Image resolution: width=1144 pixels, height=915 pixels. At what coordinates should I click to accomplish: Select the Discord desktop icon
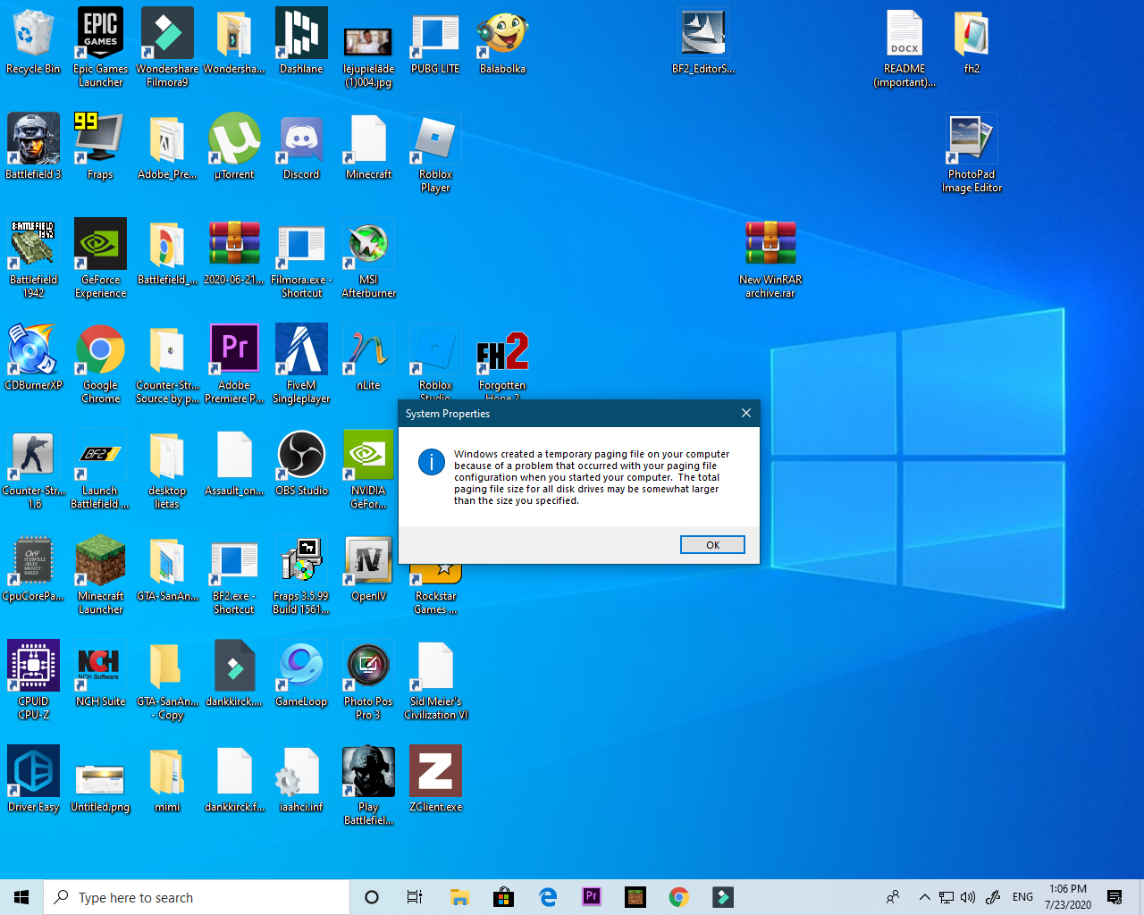(x=301, y=147)
